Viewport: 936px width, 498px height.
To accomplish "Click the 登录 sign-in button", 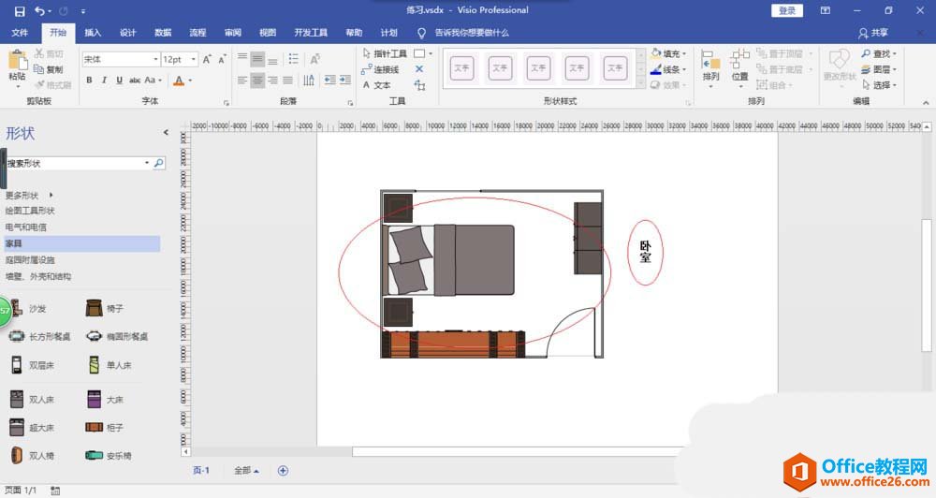I will click(x=787, y=10).
